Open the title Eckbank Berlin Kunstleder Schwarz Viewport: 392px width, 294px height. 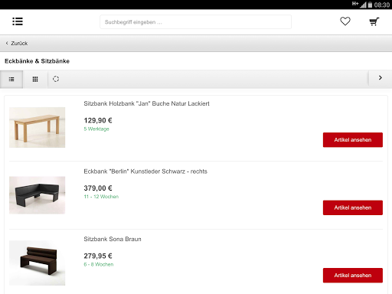coord(145,171)
